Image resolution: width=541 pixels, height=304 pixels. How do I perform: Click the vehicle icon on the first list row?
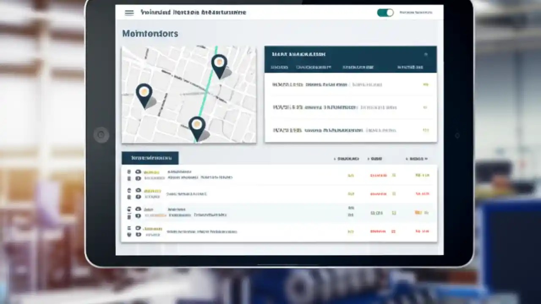click(138, 171)
